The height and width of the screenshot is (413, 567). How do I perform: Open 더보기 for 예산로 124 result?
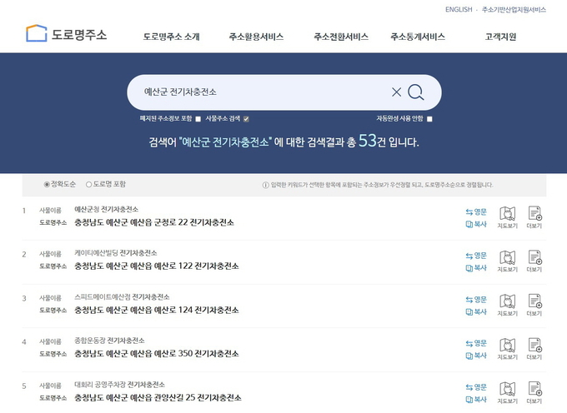[x=534, y=305]
